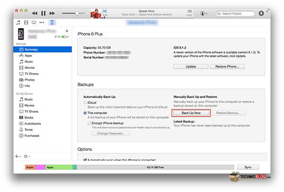Switch to Music library icon
284x192 pixels.
tap(18, 23)
